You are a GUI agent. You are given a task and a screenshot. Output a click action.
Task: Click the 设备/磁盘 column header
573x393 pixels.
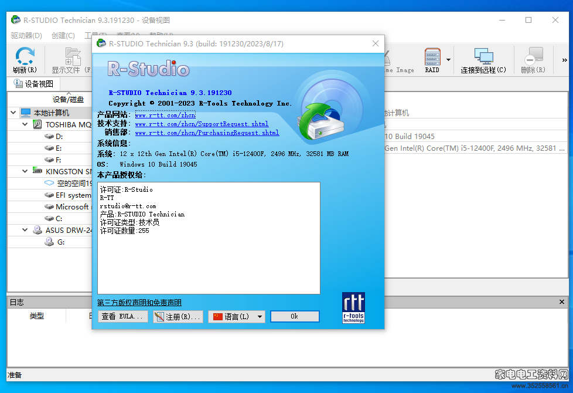coord(68,99)
